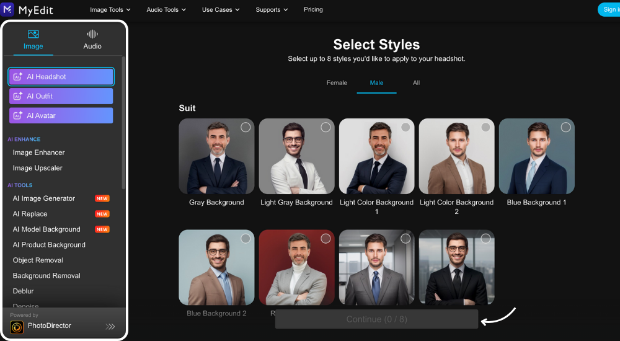The height and width of the screenshot is (341, 620).
Task: Select the Light Color Background 2 brown blazer thumbnail
Action: pyautogui.click(x=457, y=156)
